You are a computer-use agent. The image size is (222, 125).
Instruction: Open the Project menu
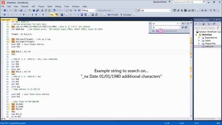coord(41,7)
